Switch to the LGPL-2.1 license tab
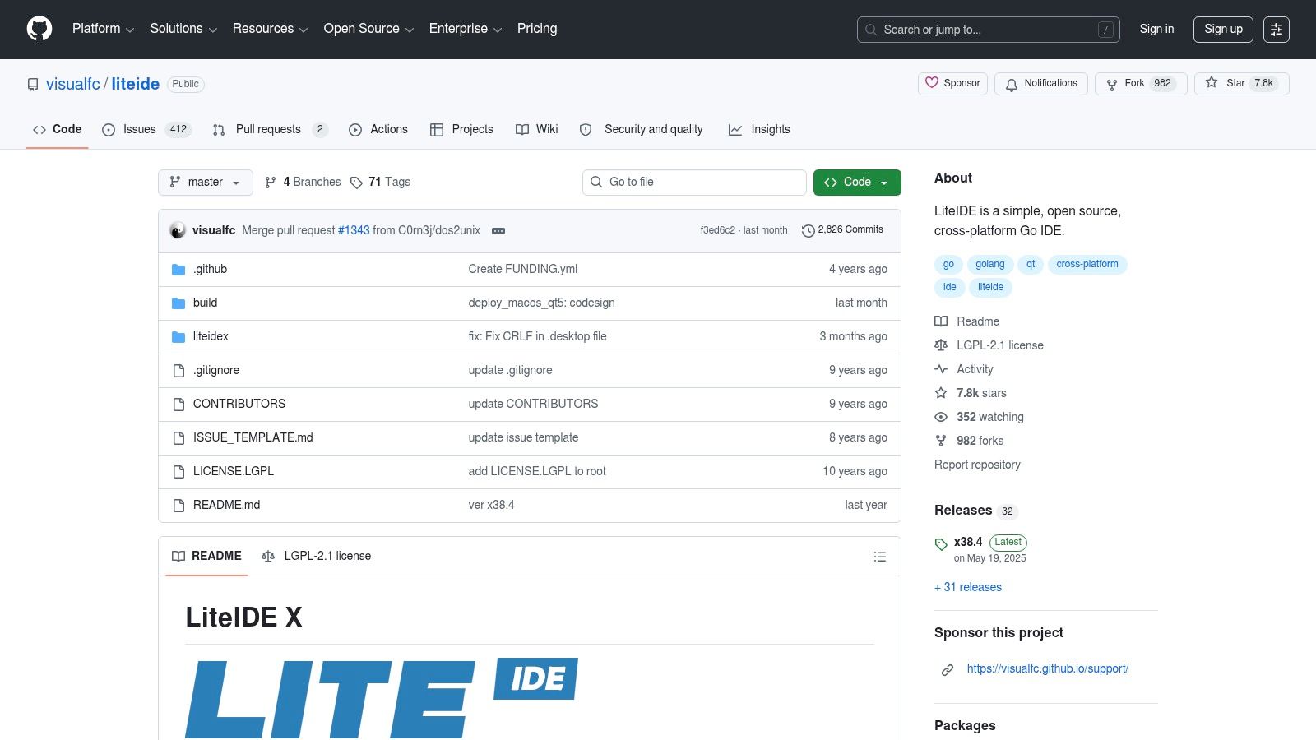This screenshot has height=740, width=1316. click(317, 557)
